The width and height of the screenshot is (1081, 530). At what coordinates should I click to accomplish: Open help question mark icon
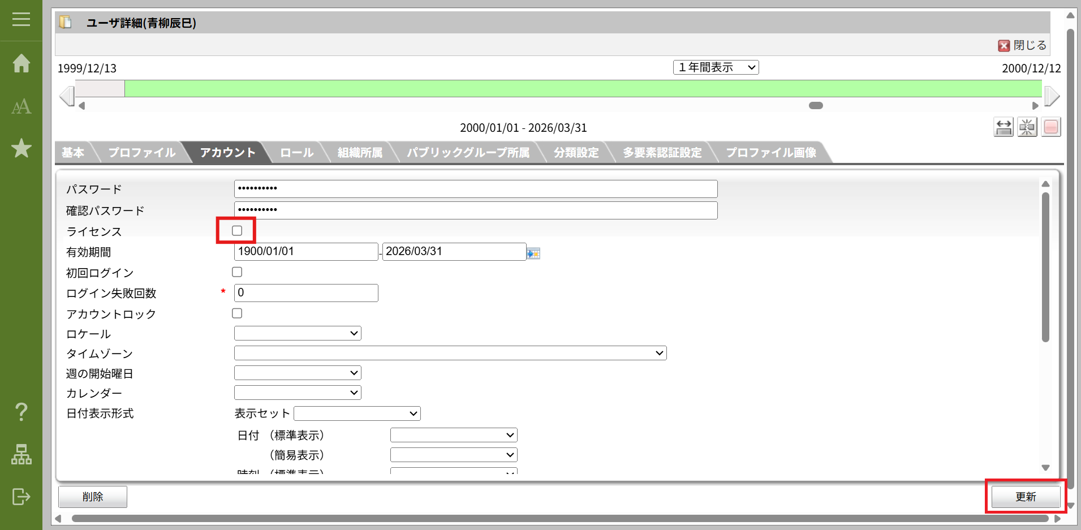(x=21, y=412)
